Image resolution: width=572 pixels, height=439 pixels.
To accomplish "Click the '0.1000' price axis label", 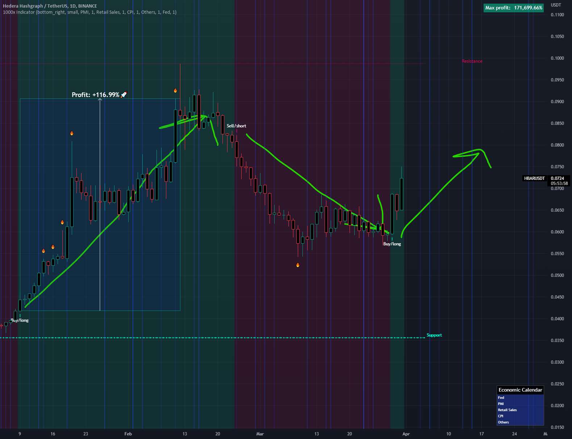I will click(x=557, y=58).
